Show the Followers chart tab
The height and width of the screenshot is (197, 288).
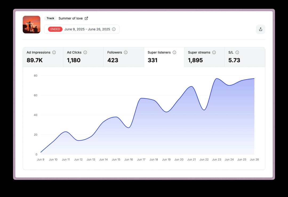123,57
